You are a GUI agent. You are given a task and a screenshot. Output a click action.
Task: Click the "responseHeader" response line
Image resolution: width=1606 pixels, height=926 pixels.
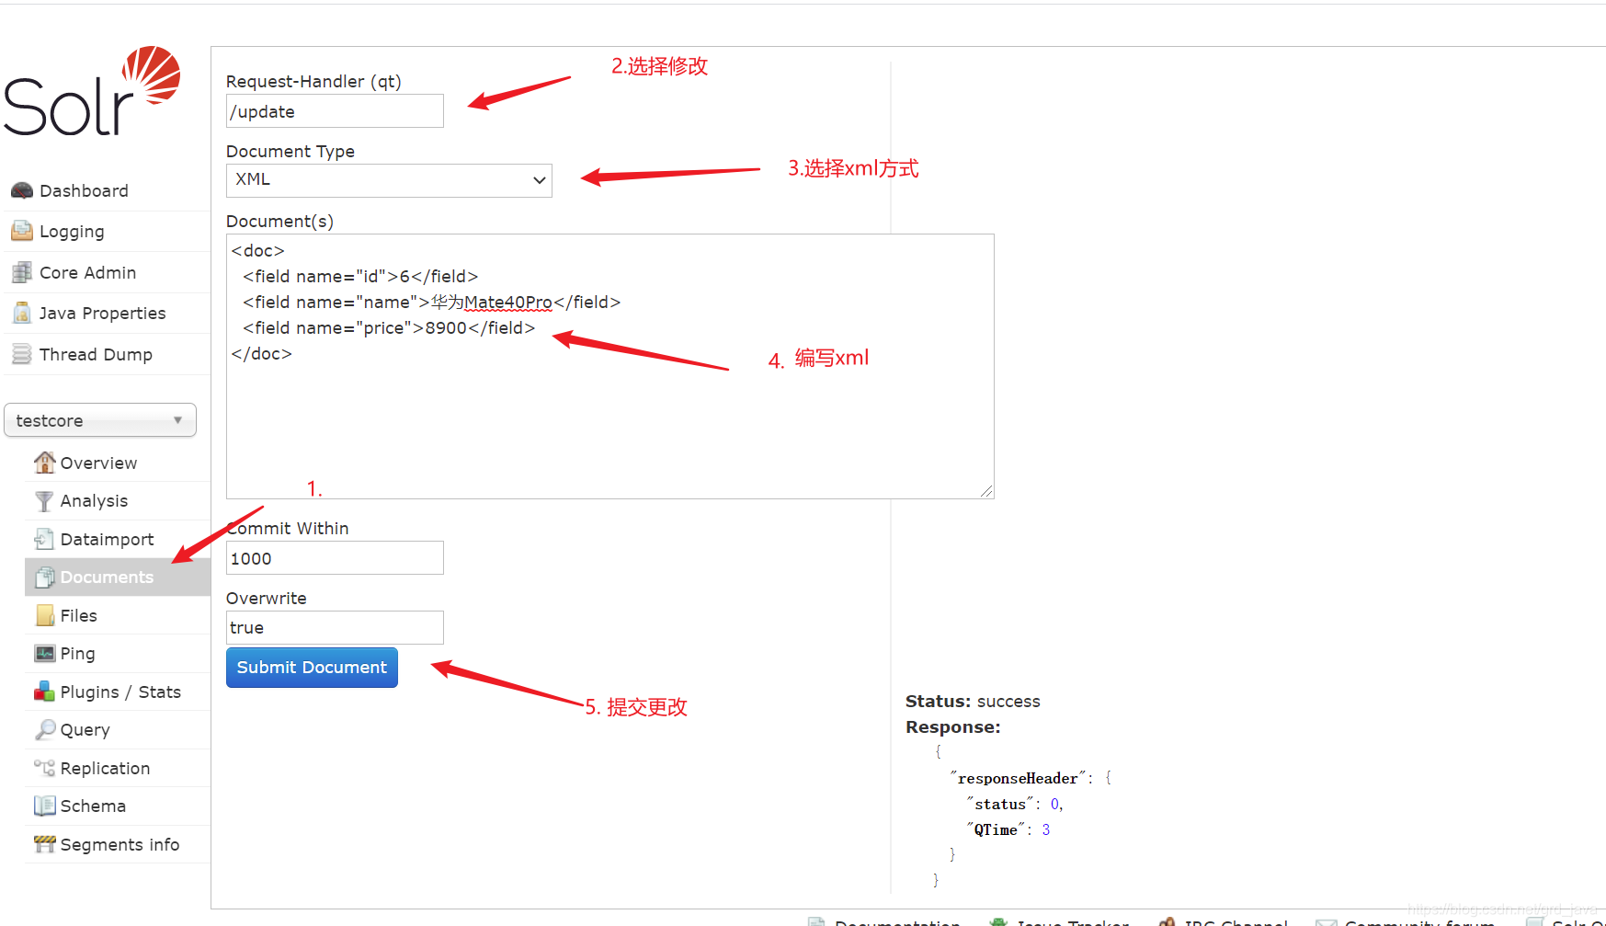click(1031, 778)
